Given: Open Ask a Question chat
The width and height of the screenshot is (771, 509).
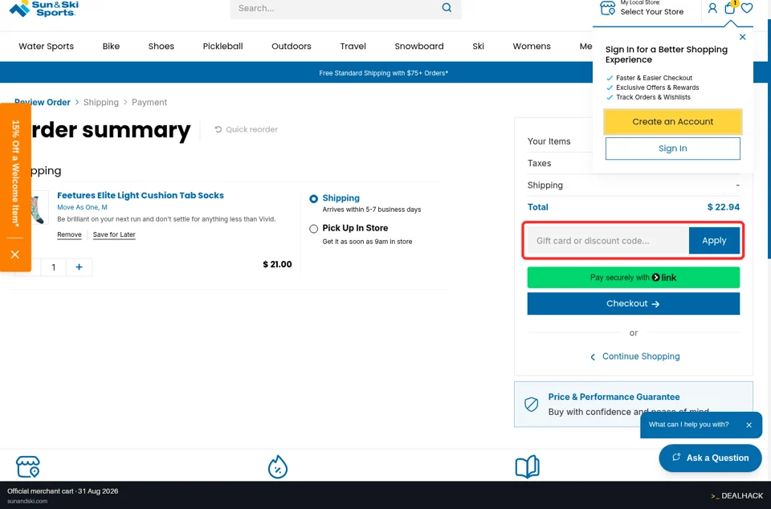Looking at the screenshot, I should click(x=711, y=458).
